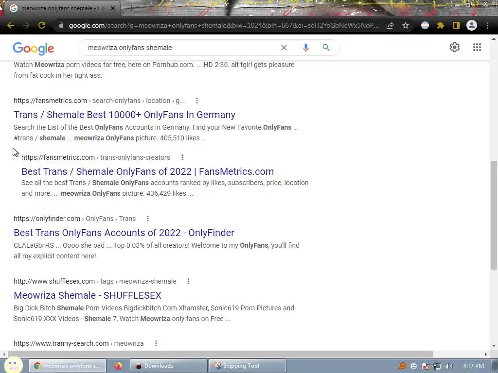Click the scroll-up arrow of vertical scrollbar
498x373 pixels.
coord(494,39)
